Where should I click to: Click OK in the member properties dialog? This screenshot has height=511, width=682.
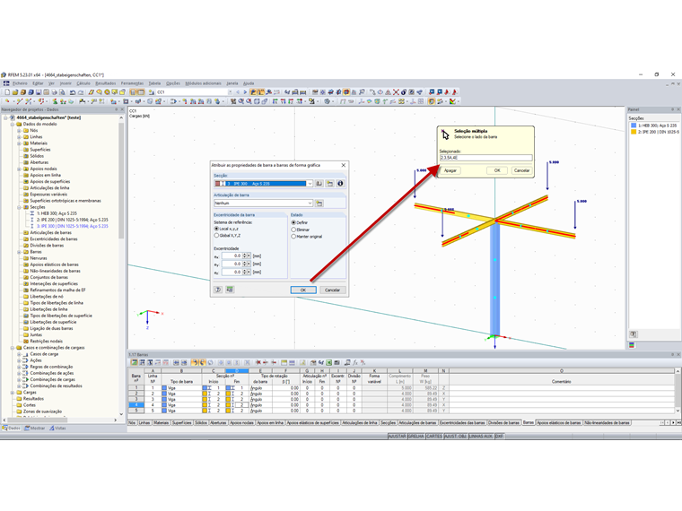pyautogui.click(x=303, y=290)
